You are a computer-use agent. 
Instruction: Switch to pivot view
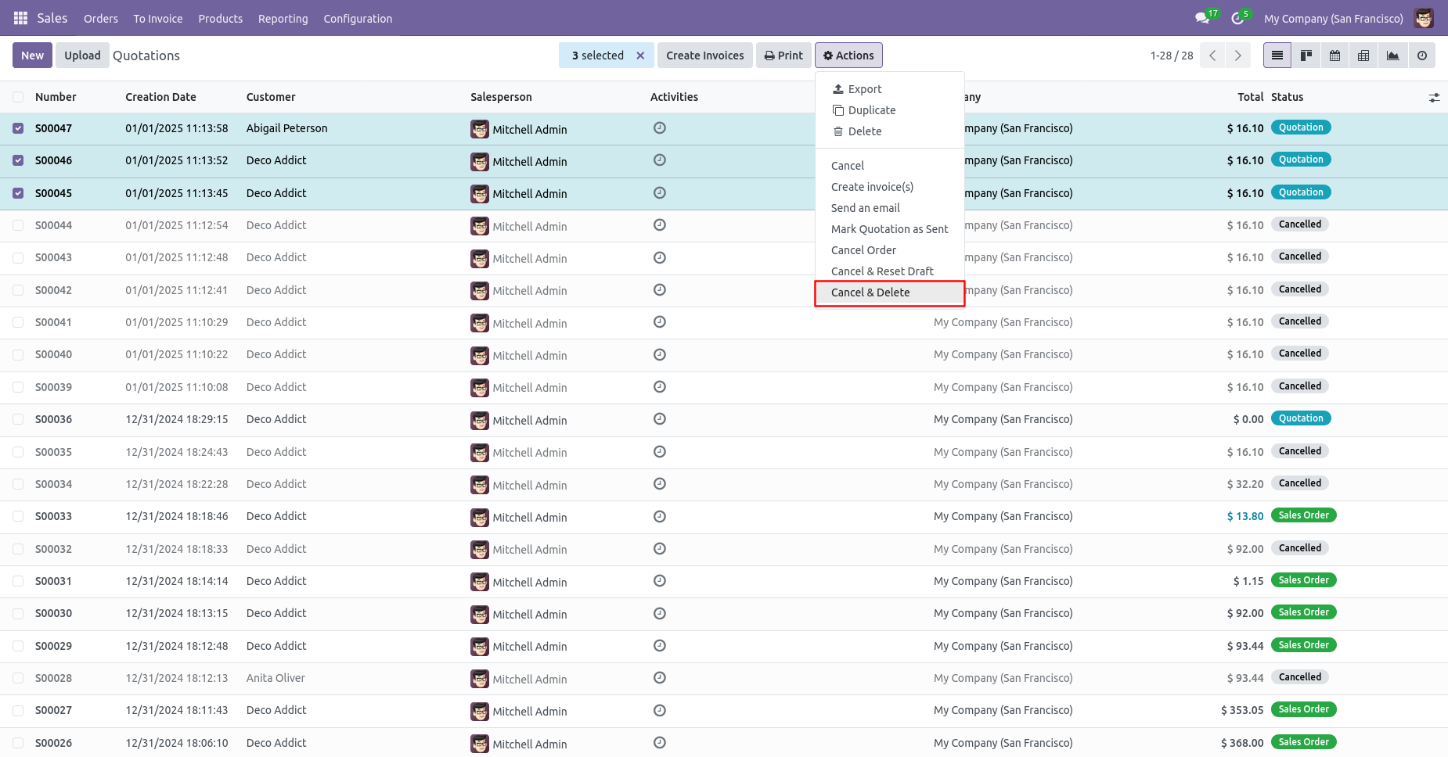(1364, 56)
